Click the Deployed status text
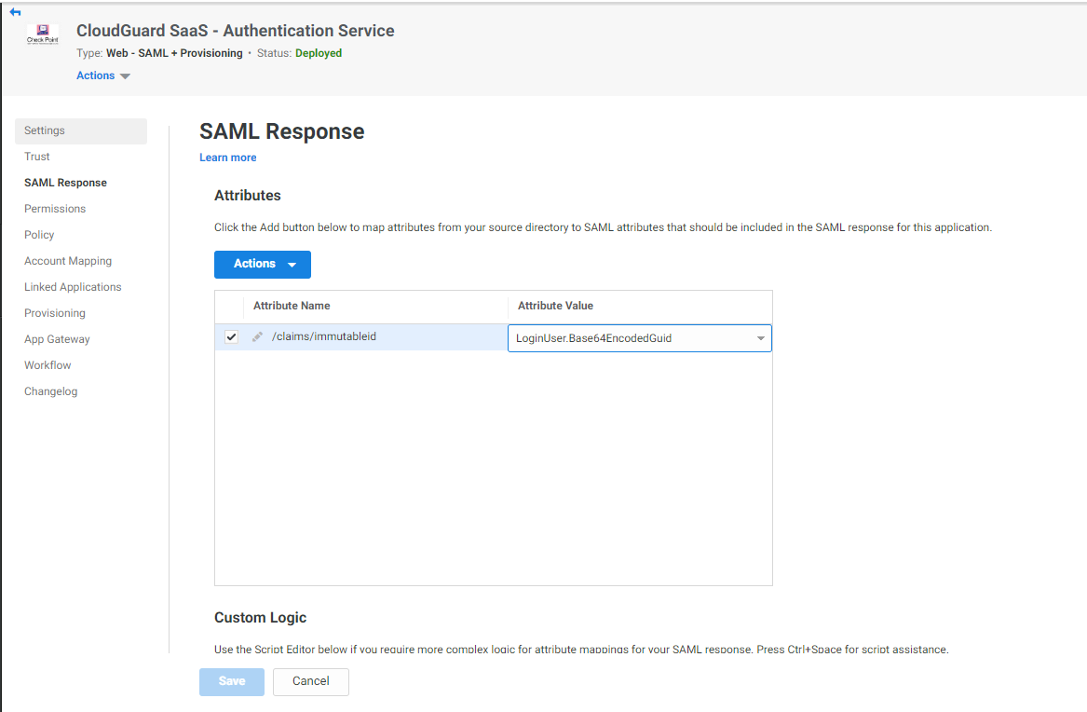 (319, 53)
